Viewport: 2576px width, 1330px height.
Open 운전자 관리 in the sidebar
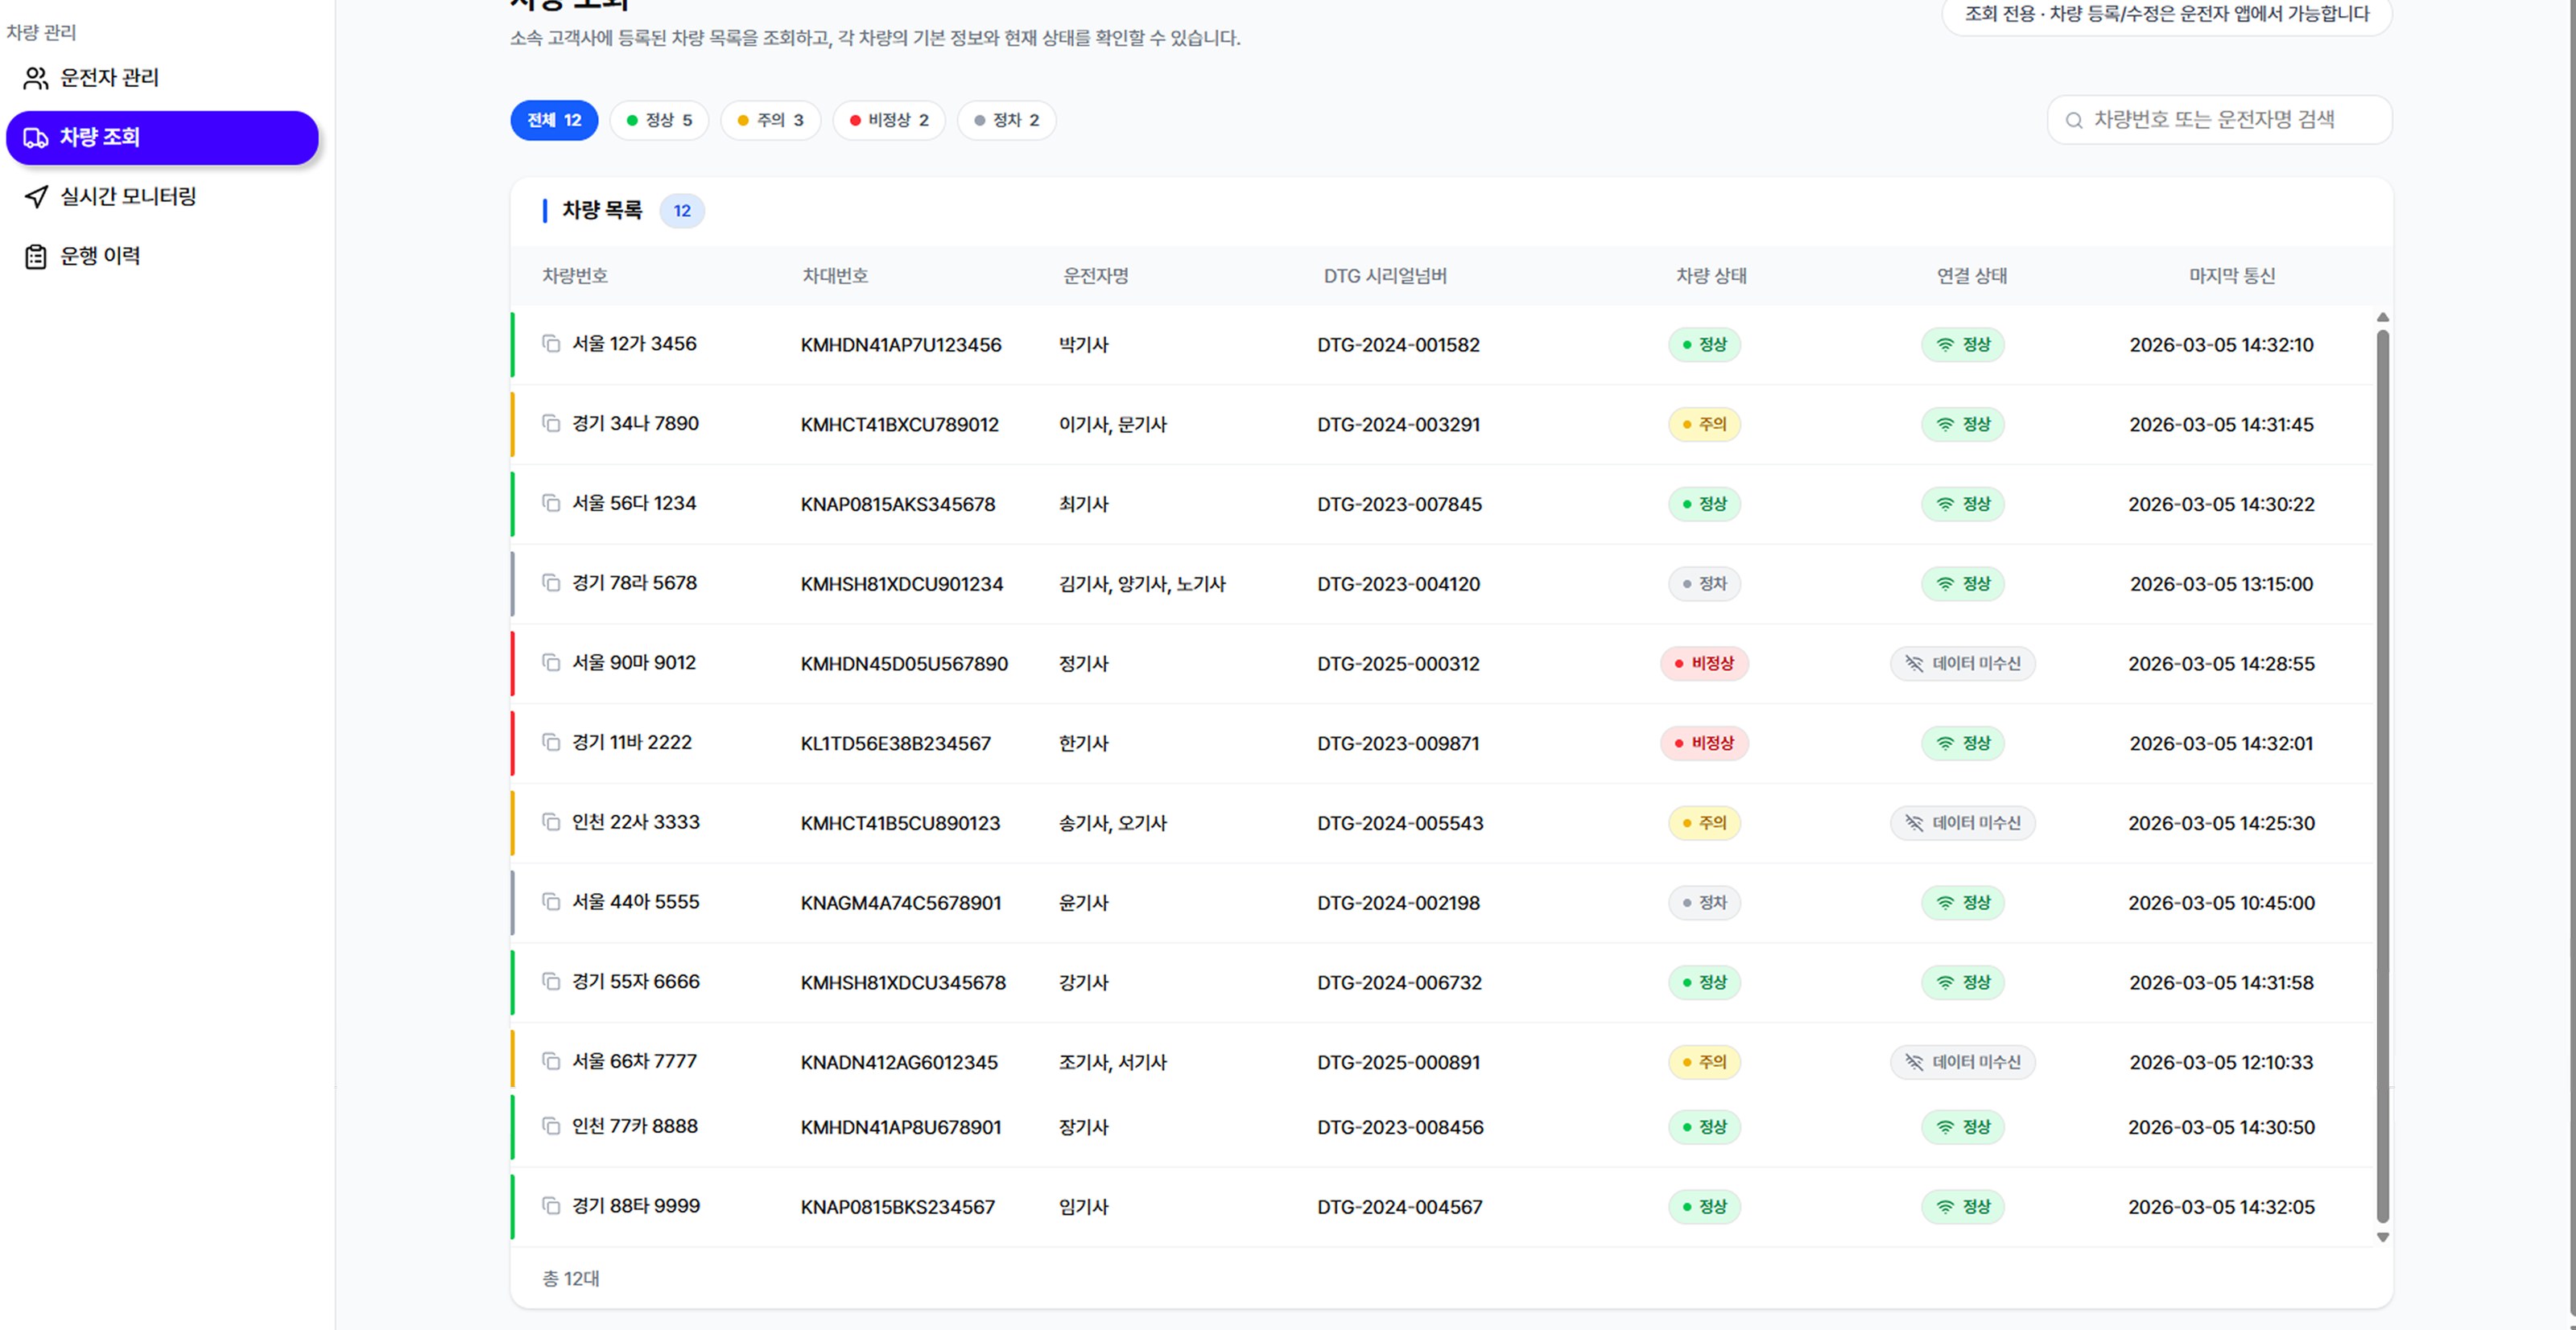pyautogui.click(x=162, y=78)
